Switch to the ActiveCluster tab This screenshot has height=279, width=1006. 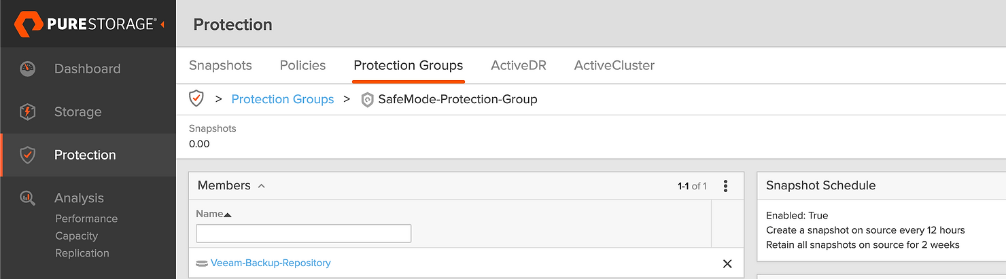coord(614,66)
